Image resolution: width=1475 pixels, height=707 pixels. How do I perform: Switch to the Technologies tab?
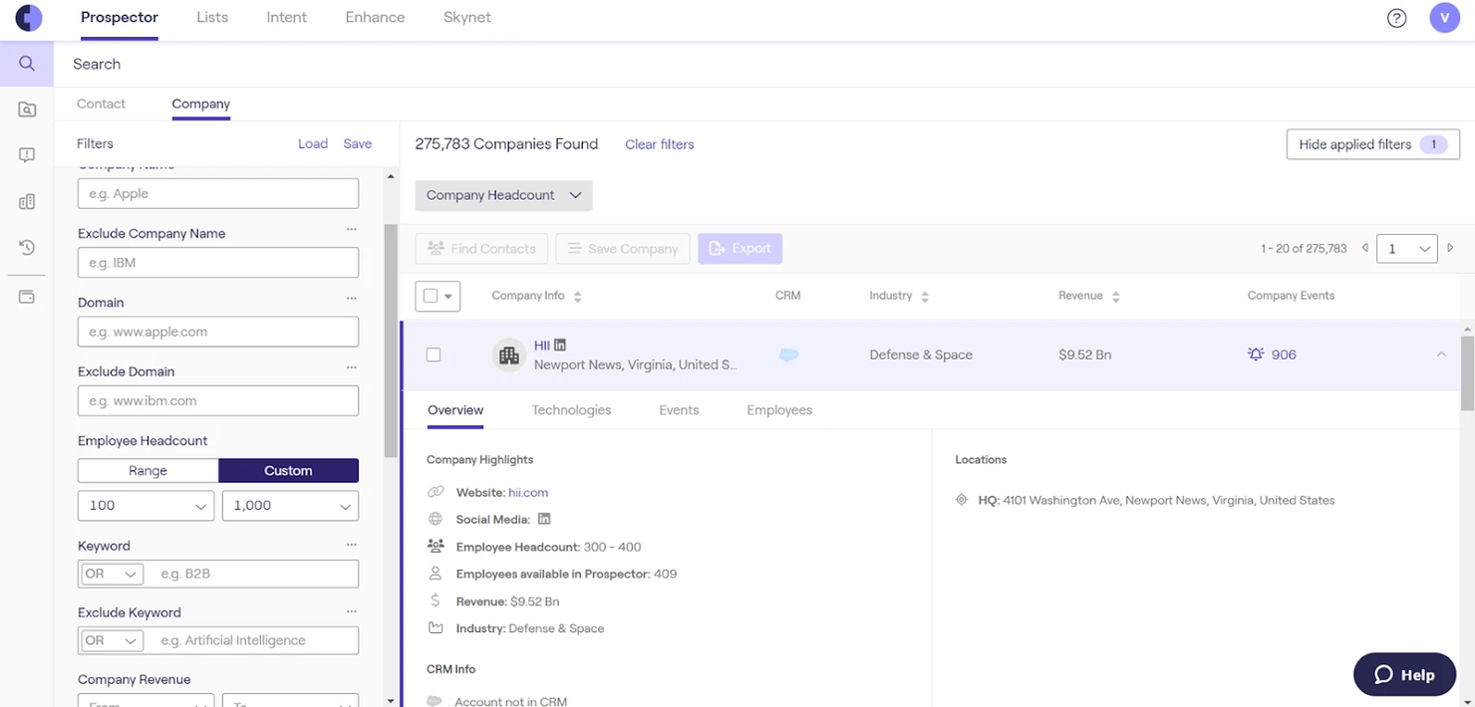tap(571, 409)
